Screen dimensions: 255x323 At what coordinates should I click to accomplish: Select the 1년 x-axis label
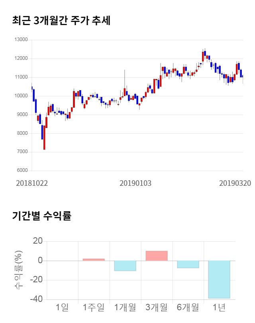[219, 307]
